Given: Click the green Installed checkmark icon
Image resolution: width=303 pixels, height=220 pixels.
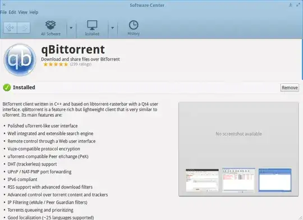Looking at the screenshot, I should pyautogui.click(x=7, y=88).
